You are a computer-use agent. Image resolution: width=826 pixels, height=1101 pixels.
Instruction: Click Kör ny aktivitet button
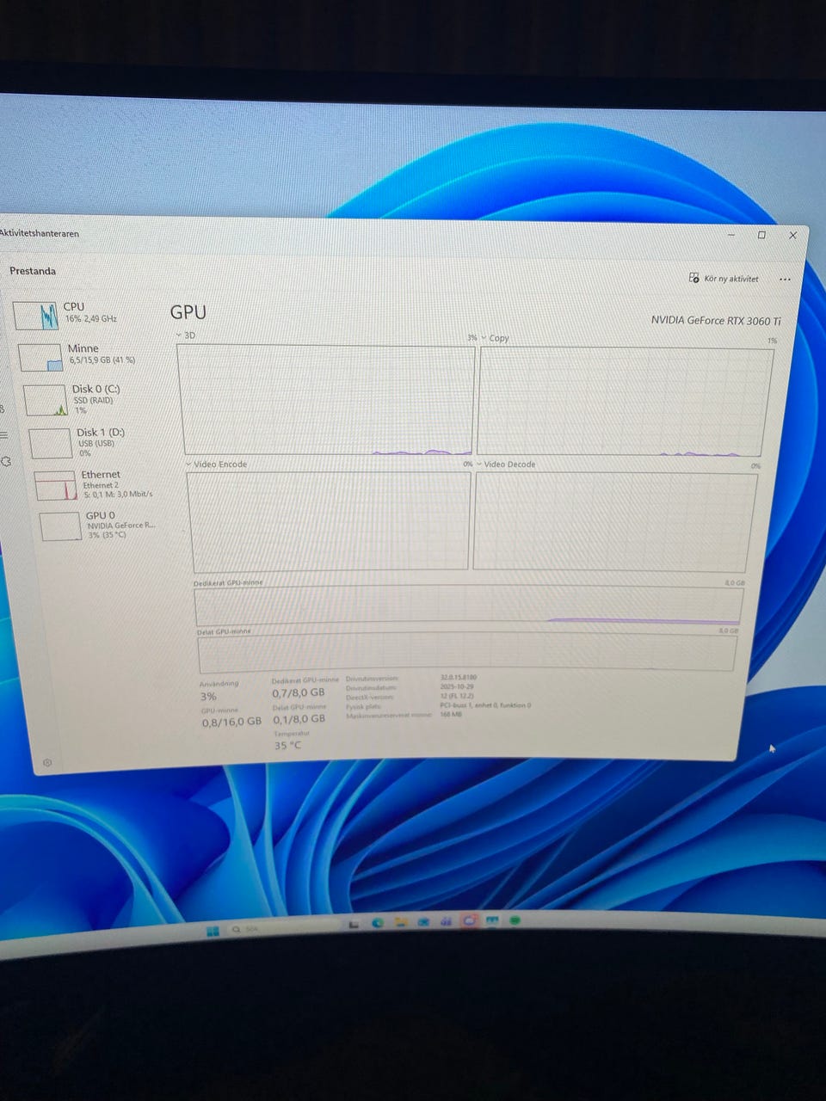point(724,278)
